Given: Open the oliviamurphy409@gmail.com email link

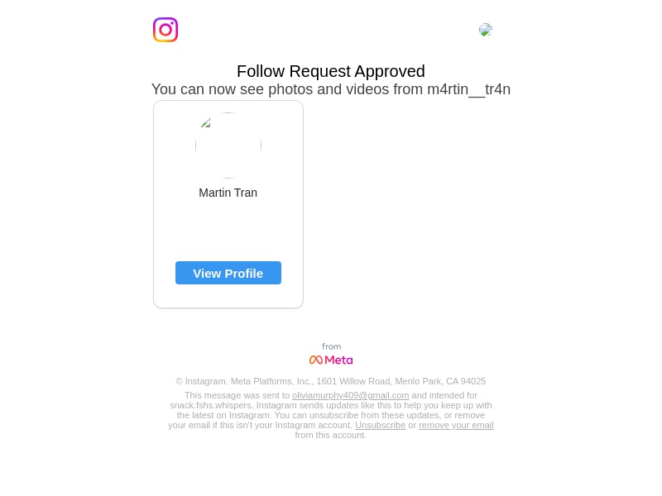Looking at the screenshot, I should (350, 395).
